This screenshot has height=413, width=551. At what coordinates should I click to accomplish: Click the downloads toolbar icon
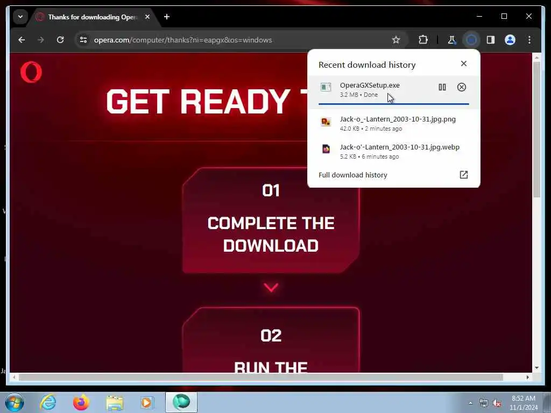tap(471, 40)
